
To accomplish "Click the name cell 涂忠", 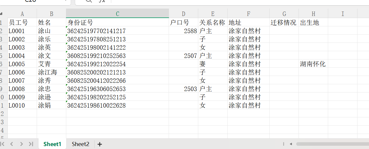I will click(51, 89).
